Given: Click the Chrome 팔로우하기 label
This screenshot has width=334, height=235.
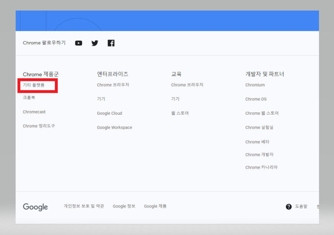Looking at the screenshot, I should (x=44, y=43).
